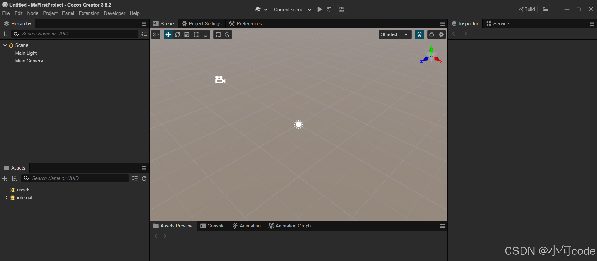Screen dimensions: 597x261
Task: Switch to the Console tab
Action: click(x=213, y=226)
